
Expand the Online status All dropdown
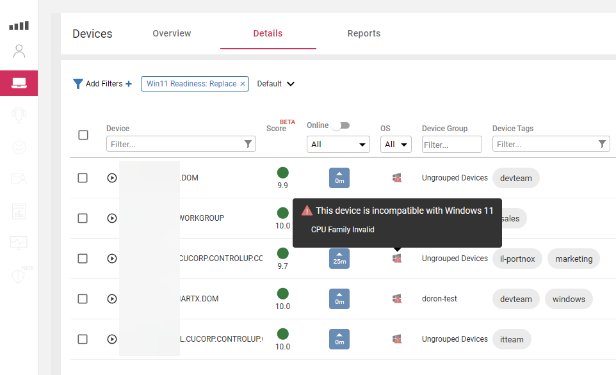[x=338, y=145]
